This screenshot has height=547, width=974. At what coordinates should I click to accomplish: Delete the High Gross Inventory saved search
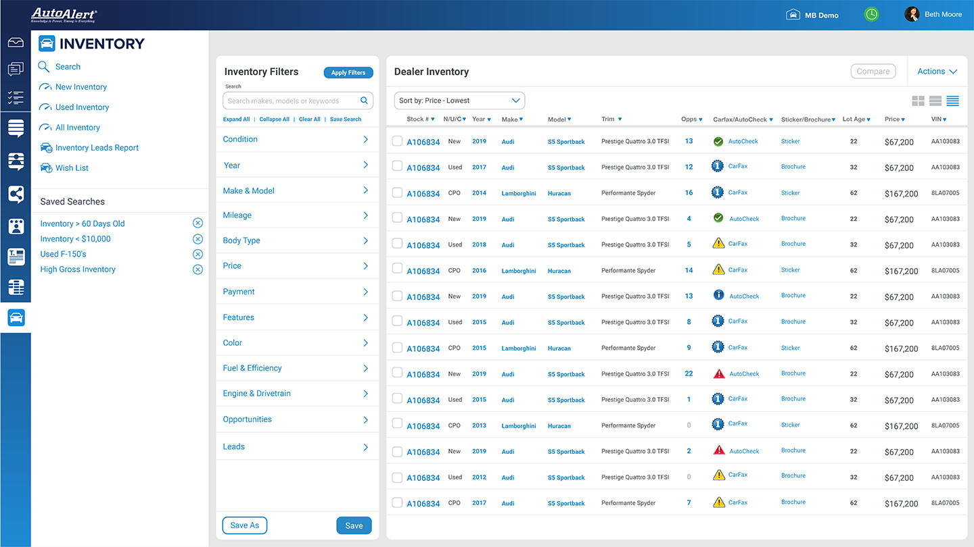point(198,269)
